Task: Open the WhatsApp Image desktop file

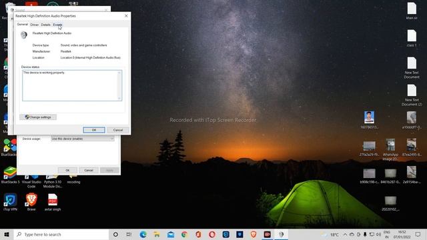Action: point(390,149)
